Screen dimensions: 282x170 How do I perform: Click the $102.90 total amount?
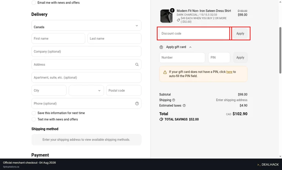(240, 114)
